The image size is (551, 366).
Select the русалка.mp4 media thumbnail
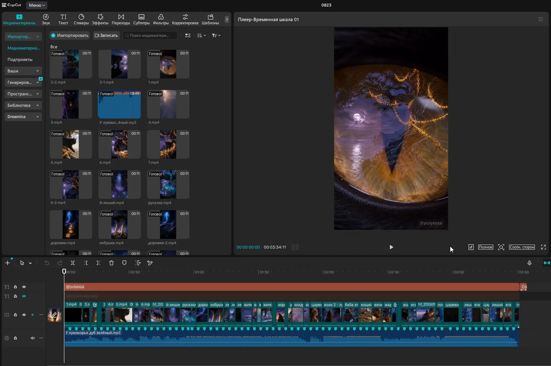click(168, 184)
